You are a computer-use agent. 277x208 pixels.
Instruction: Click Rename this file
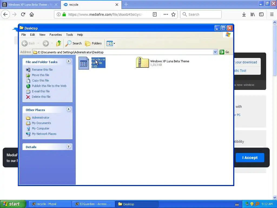[42, 70]
